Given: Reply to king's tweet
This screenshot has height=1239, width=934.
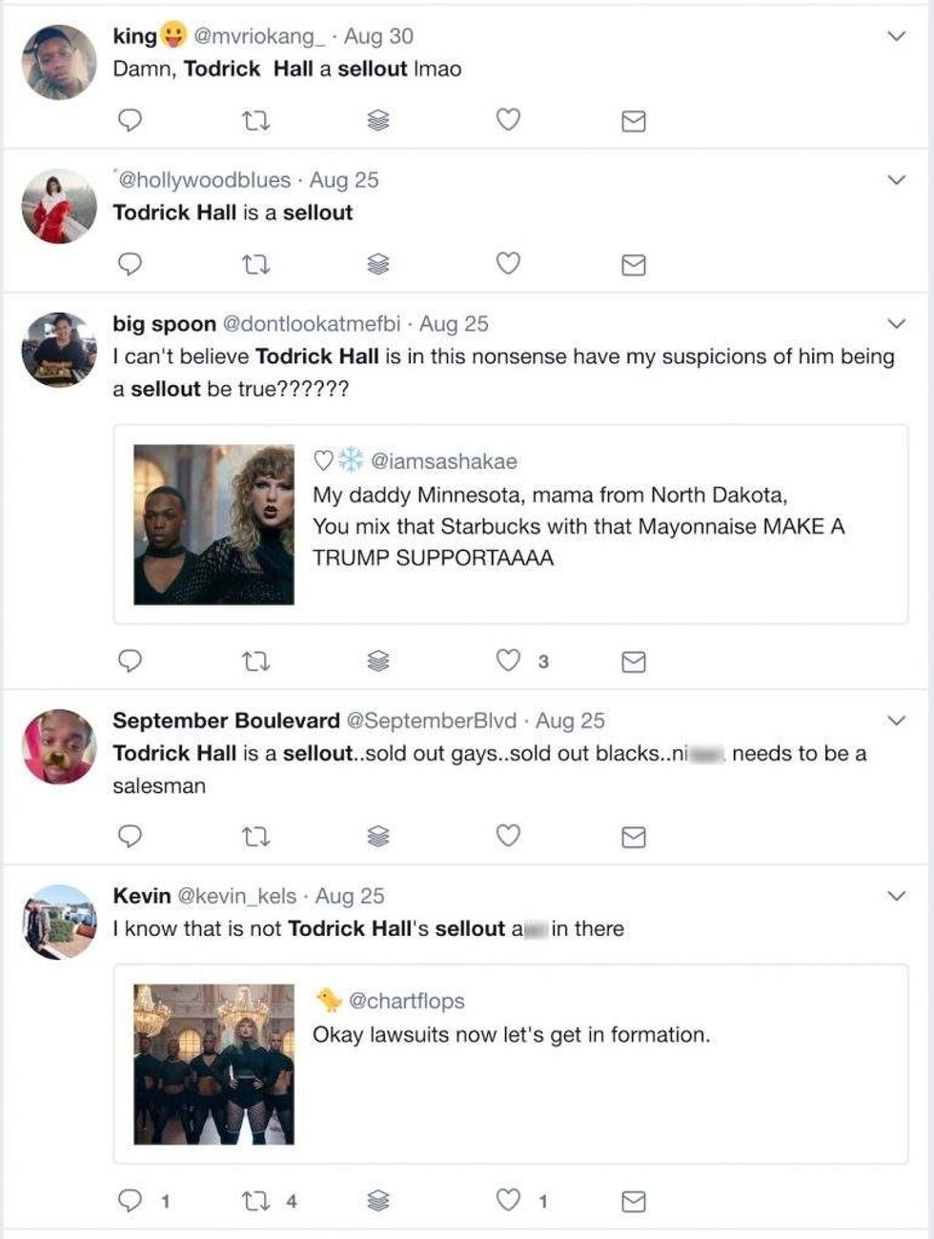Looking at the screenshot, I should 130,120.
